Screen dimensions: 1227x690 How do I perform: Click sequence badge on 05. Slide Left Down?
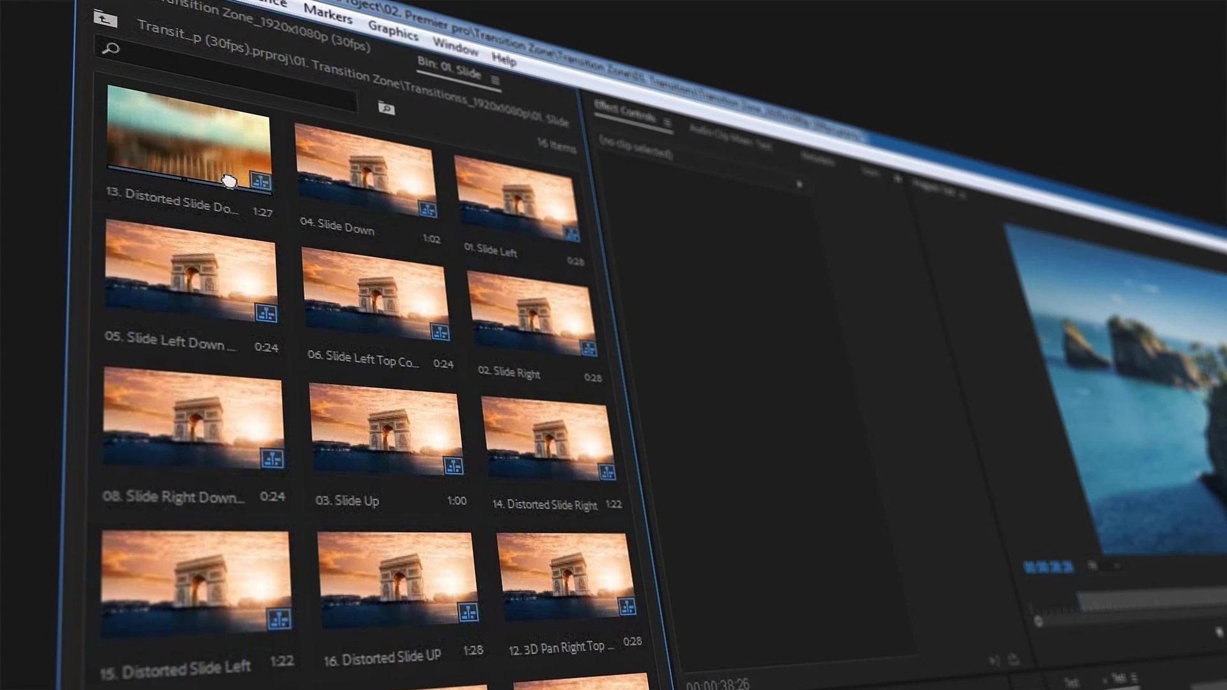pyautogui.click(x=266, y=313)
